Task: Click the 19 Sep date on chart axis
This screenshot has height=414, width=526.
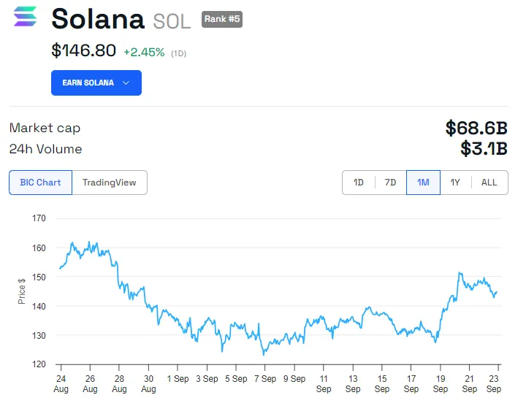Action: coord(441,383)
